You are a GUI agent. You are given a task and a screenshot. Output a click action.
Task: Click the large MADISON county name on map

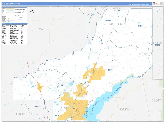116,24
